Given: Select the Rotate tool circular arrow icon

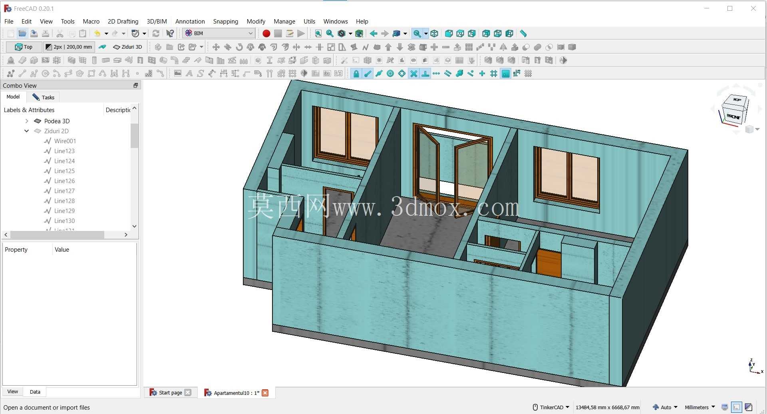Looking at the screenshot, I should click(239, 47).
